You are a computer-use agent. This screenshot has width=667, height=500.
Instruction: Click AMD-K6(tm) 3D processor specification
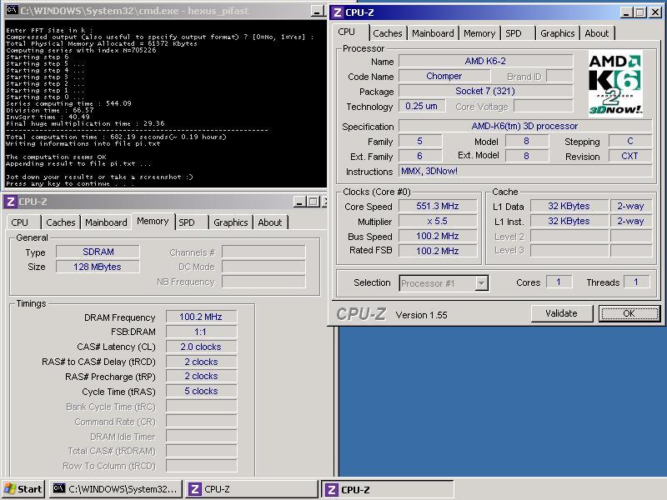click(525, 126)
